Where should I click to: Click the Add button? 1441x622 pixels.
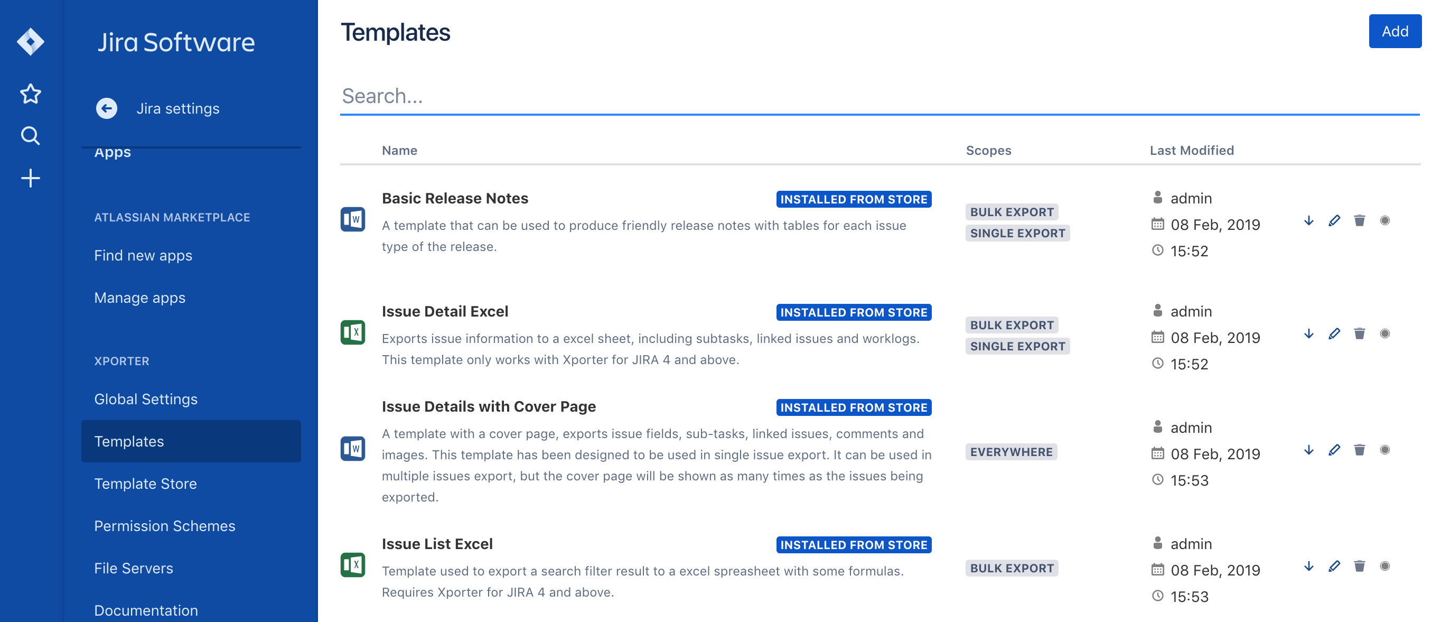coord(1395,31)
